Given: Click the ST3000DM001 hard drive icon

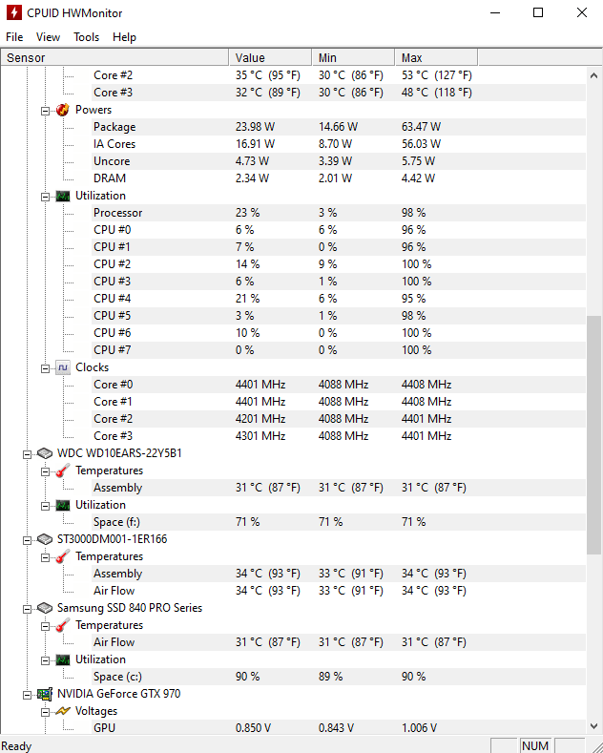Looking at the screenshot, I should (45, 539).
